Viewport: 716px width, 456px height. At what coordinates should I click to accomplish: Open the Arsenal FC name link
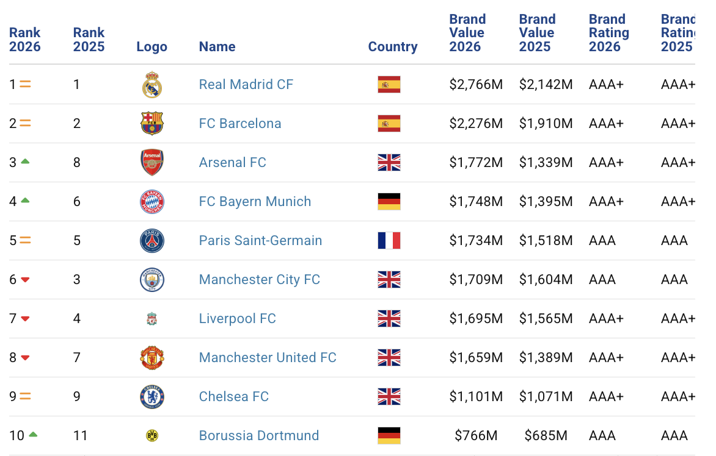coord(232,163)
